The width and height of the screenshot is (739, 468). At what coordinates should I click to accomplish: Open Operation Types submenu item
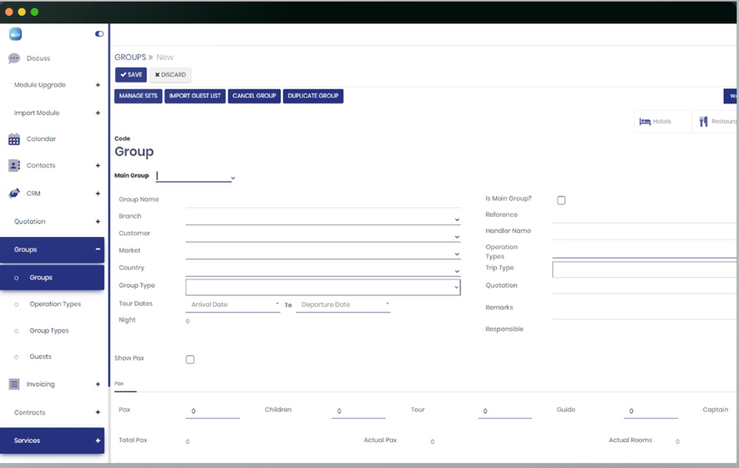(55, 304)
